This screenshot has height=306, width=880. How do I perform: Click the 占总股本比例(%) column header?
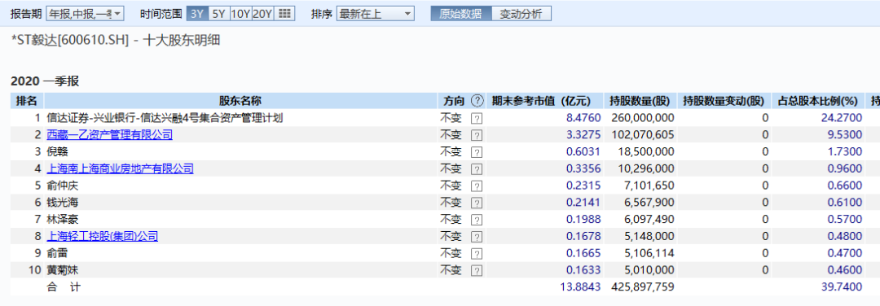[x=818, y=101]
